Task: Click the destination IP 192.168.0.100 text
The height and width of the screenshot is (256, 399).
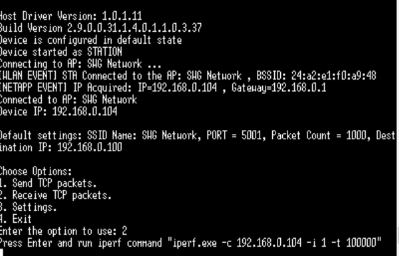Action: click(x=90, y=147)
